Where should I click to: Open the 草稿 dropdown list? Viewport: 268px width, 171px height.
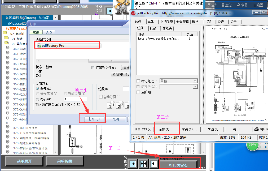click(195, 81)
